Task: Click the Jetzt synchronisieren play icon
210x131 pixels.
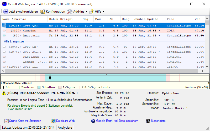Action: (x=6, y=12)
